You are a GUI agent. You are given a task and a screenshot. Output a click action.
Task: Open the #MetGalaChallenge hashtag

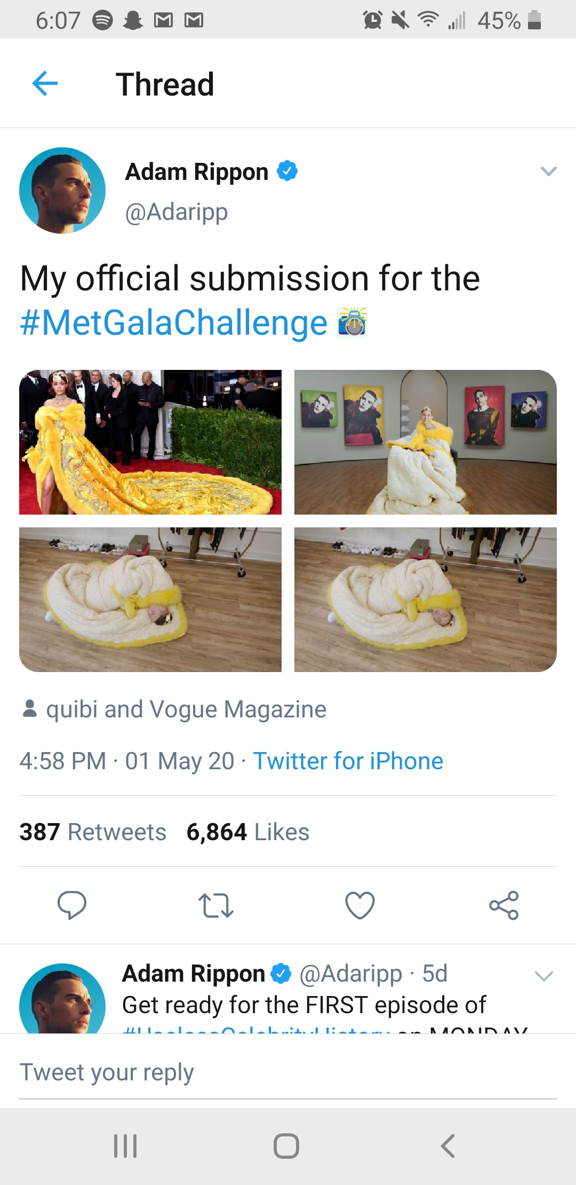click(174, 323)
